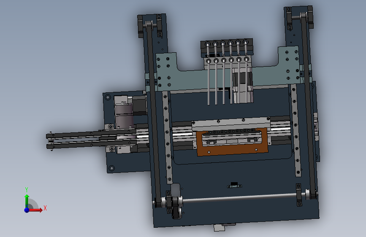Image resolution: width=366 pixels, height=237 pixels.
Task: Click the blue Z axis ball of the triad
Action: click(27, 210)
